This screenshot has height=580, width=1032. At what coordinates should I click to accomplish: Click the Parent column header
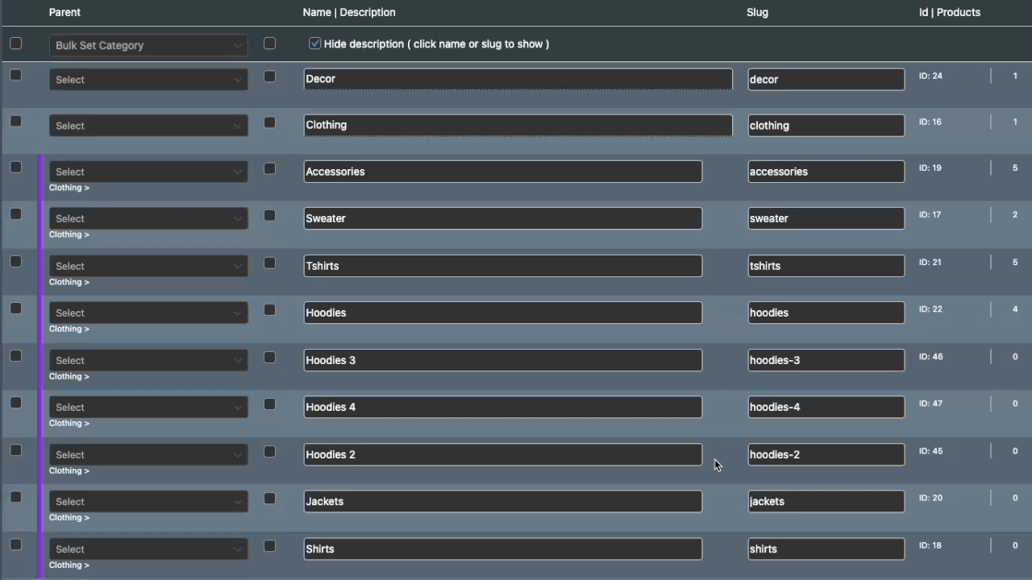pos(64,12)
